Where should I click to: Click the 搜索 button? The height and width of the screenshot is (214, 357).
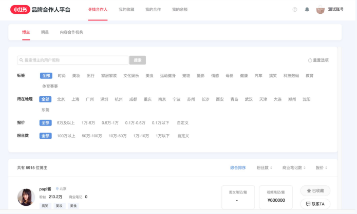138,60
